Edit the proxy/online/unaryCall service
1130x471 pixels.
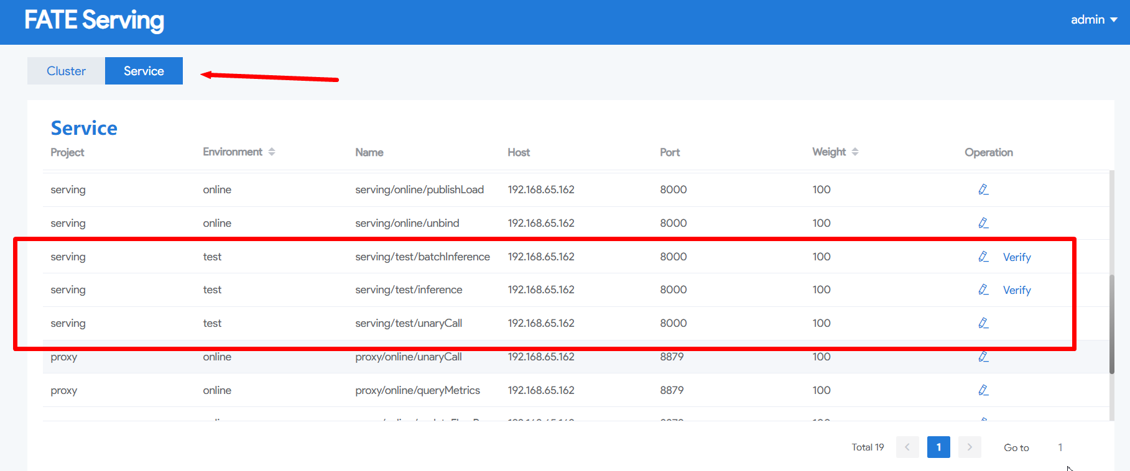(983, 357)
